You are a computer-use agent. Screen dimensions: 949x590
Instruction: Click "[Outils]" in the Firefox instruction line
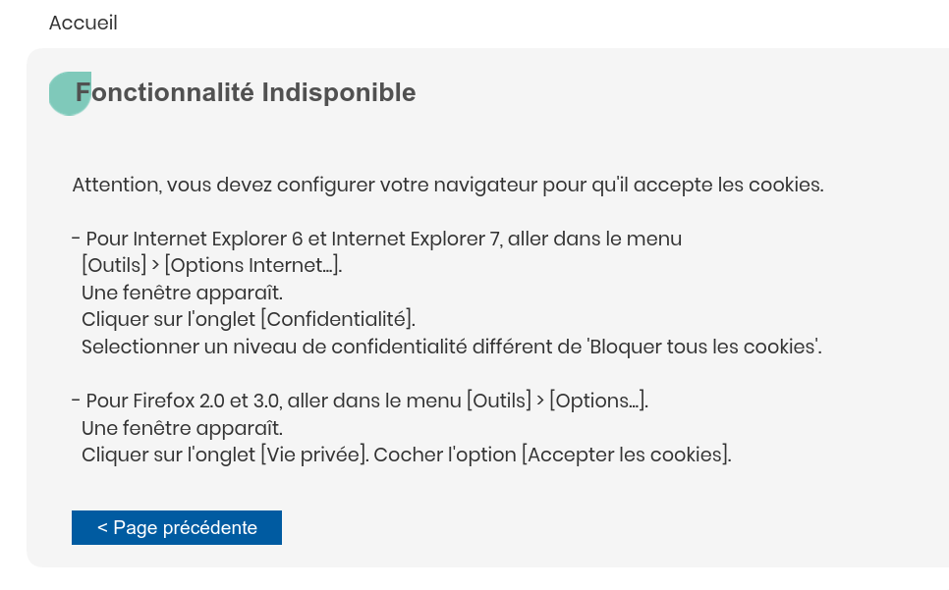point(499,401)
